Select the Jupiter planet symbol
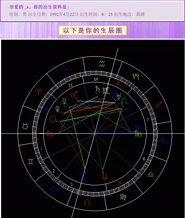The image size is (185, 218). (x=105, y=176)
